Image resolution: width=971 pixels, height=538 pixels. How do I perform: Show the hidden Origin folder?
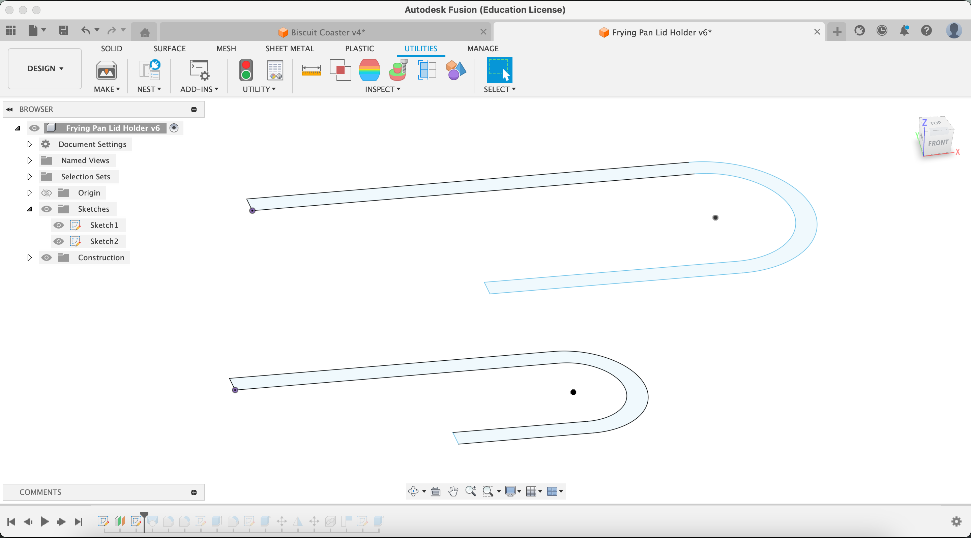coord(47,193)
